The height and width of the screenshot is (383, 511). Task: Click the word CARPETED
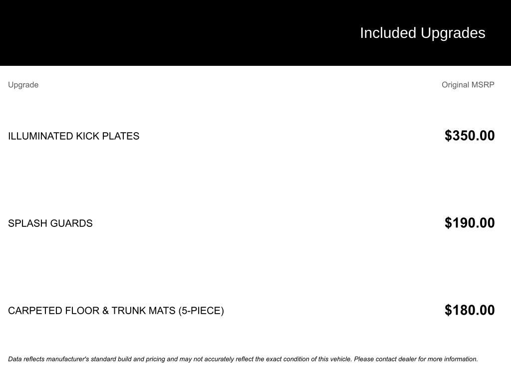[34, 311]
